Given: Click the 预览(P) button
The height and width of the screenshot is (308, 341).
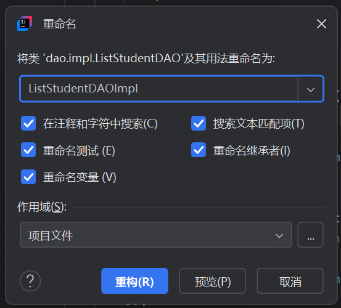Looking at the screenshot, I should [x=212, y=281].
